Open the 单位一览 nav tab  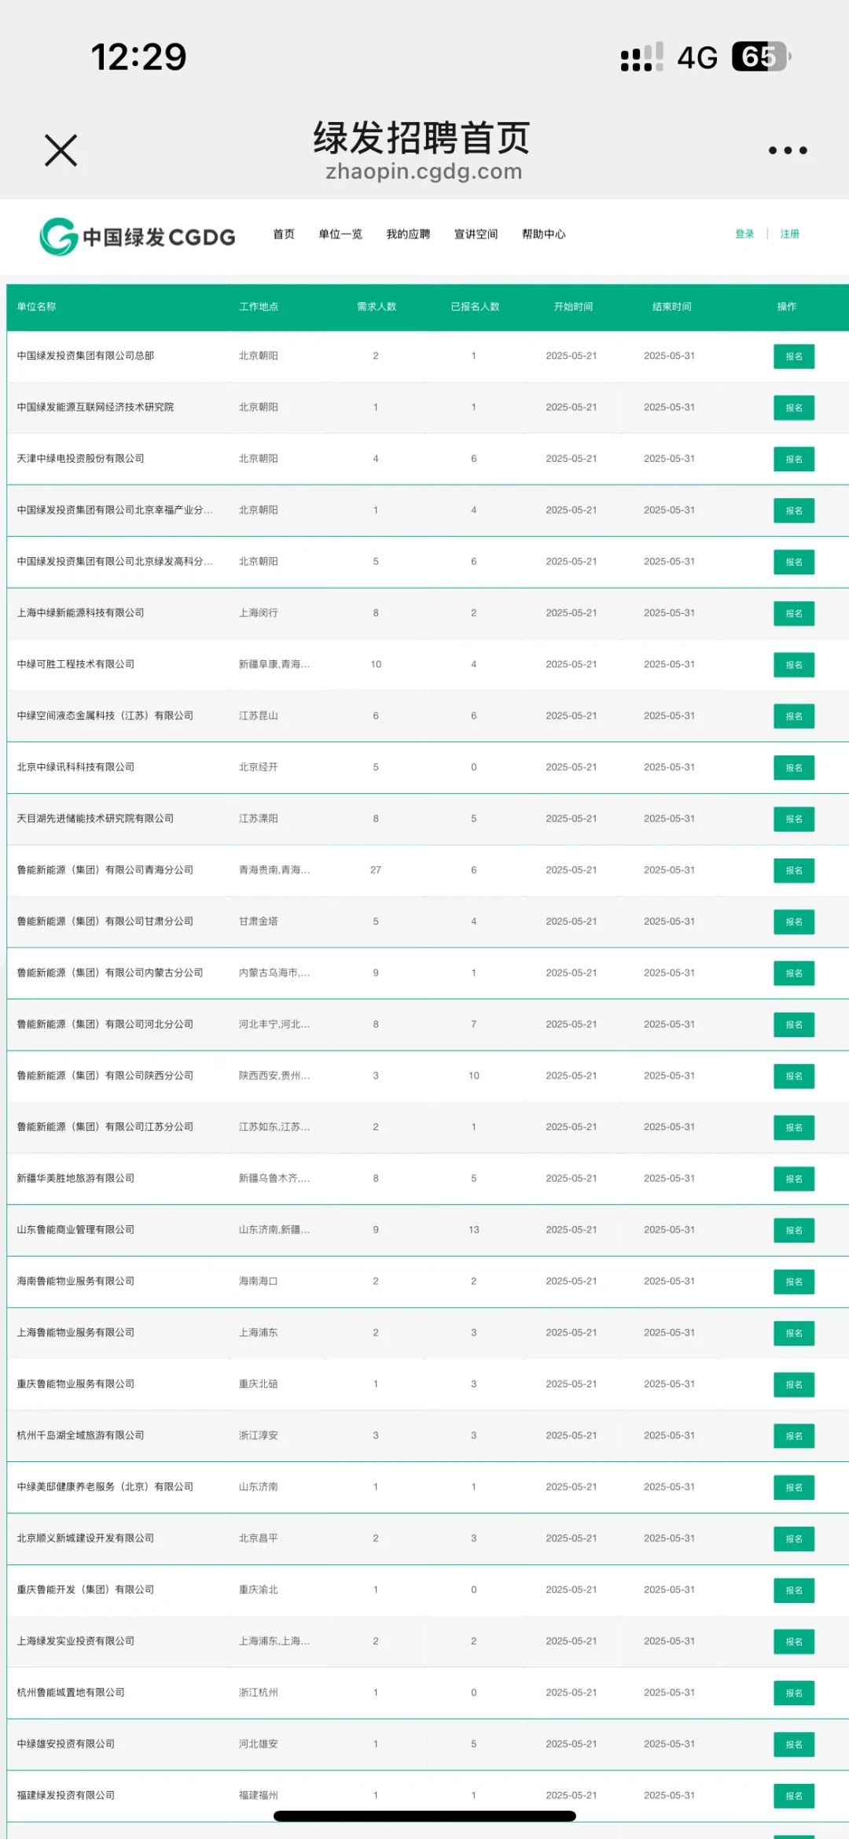click(x=340, y=234)
